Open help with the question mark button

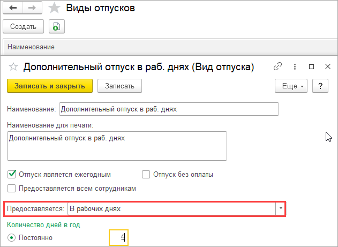(x=320, y=86)
